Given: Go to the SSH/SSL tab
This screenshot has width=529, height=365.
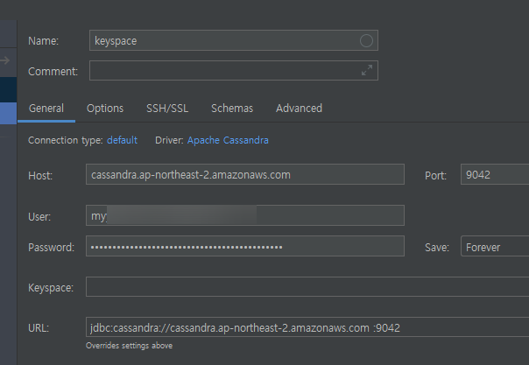Looking at the screenshot, I should [167, 109].
